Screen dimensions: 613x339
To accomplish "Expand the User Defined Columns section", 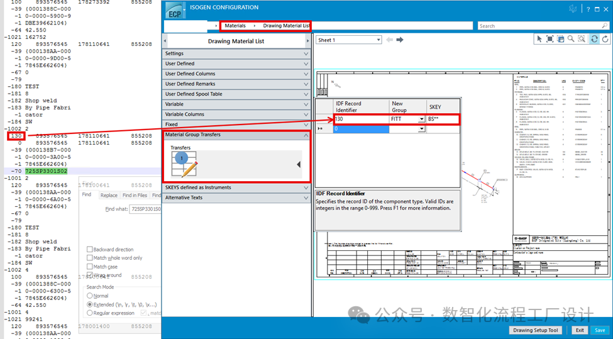I will (x=236, y=74).
